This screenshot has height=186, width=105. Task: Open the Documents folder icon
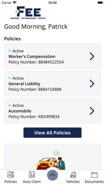(x=94, y=175)
